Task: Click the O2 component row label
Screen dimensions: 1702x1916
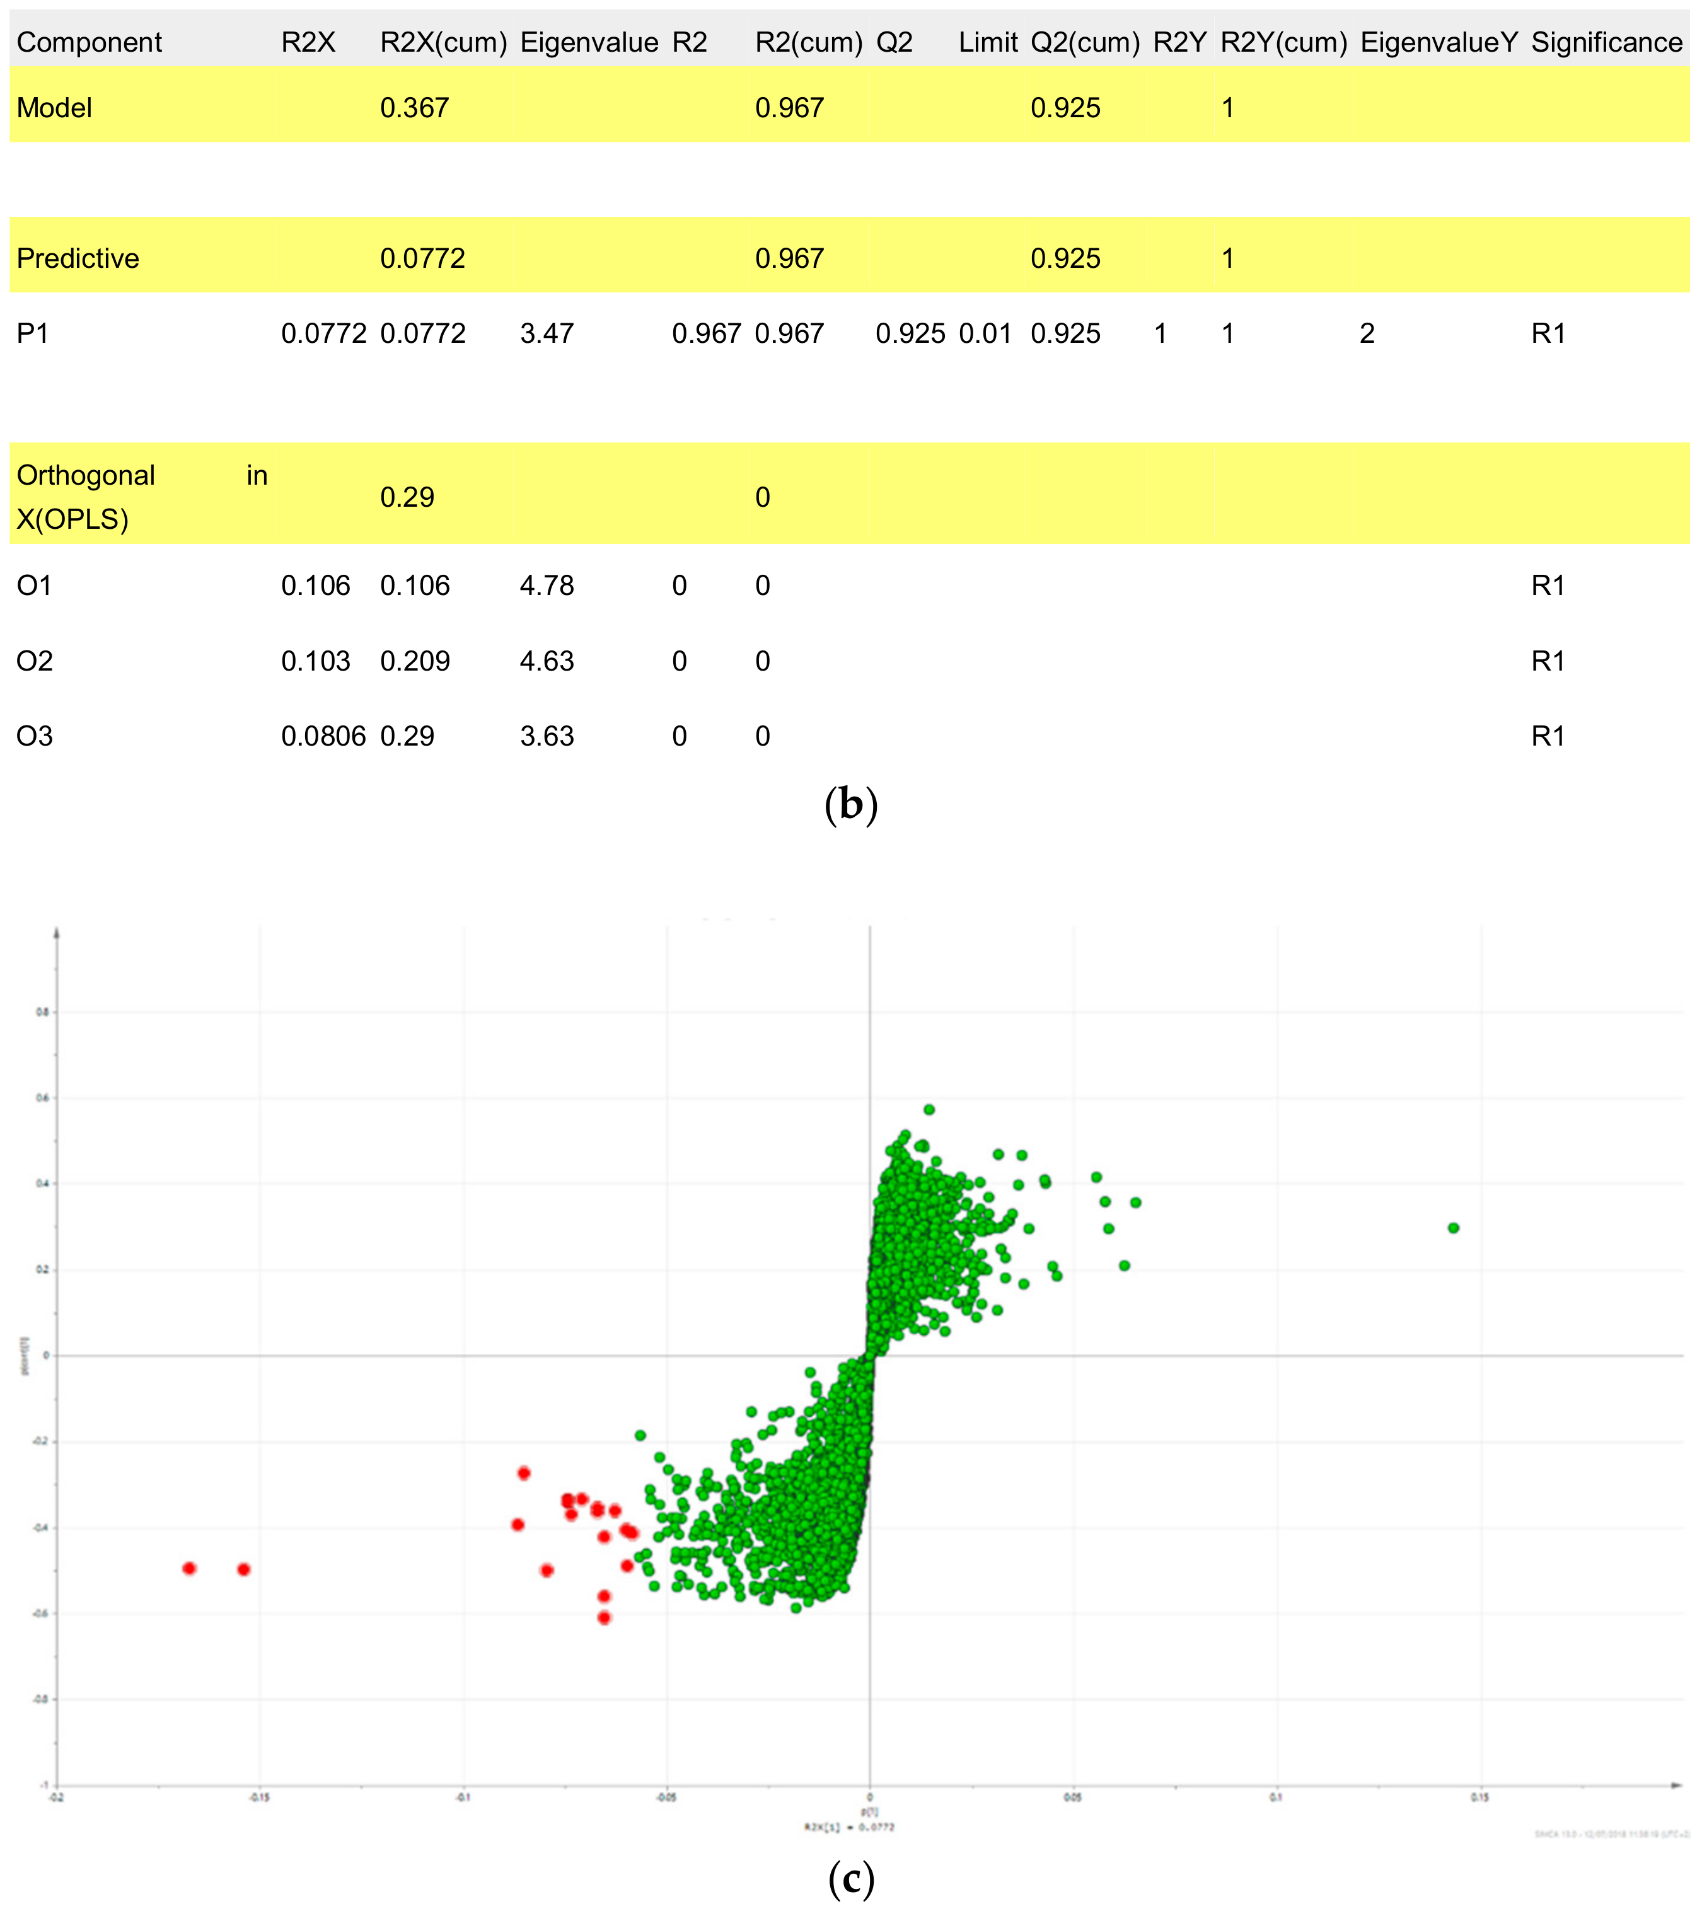Action: point(35,661)
